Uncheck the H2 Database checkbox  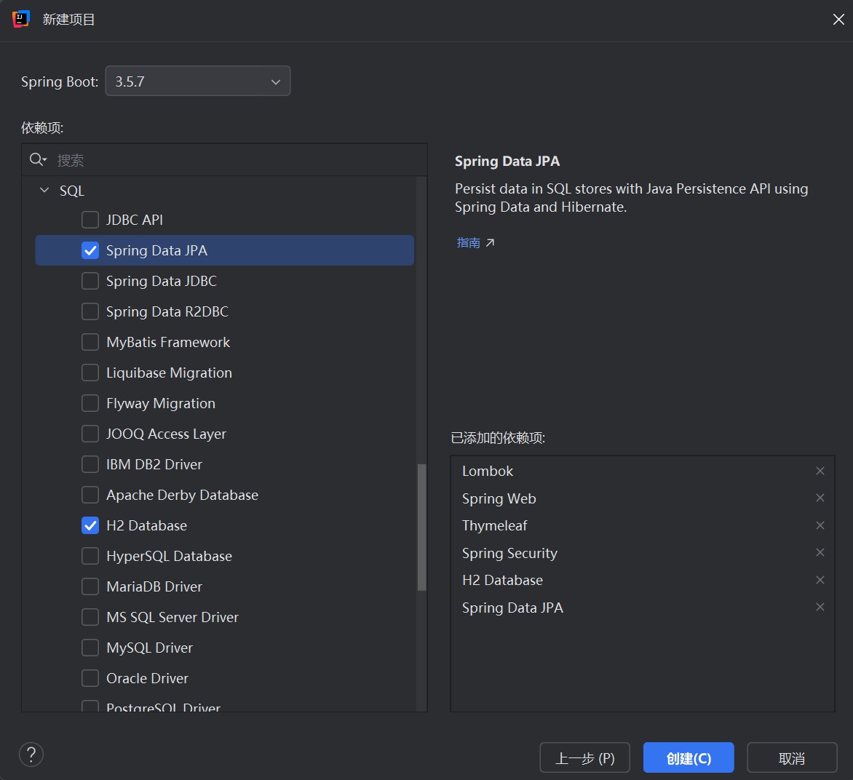point(90,525)
